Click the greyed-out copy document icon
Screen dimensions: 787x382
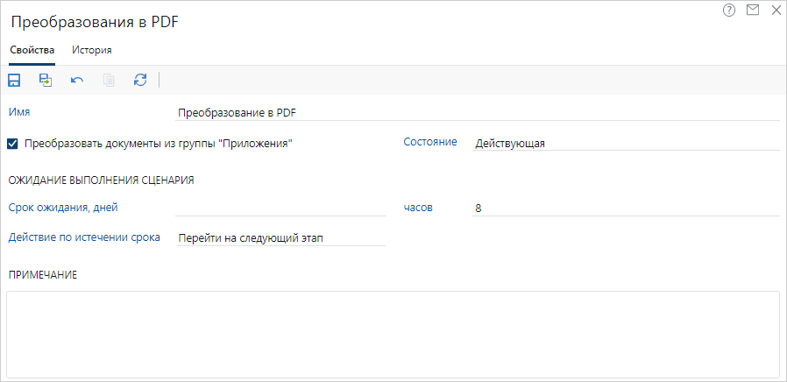point(109,81)
